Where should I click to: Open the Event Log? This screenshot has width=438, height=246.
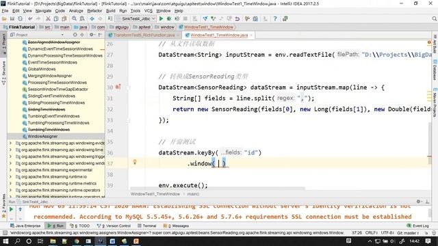418,225
